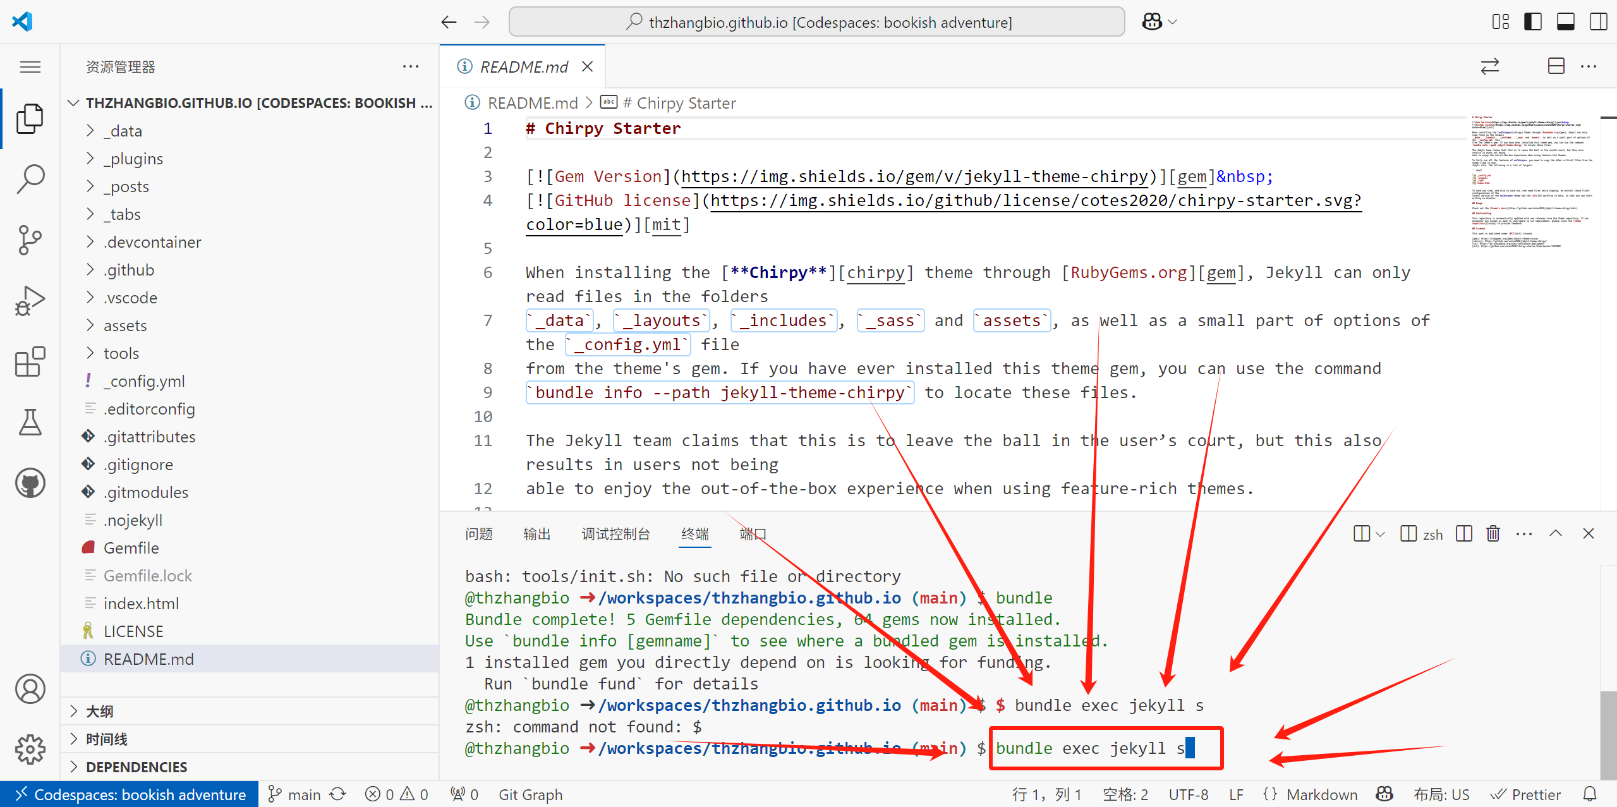Open the Extensions view
Image resolution: width=1617 pixels, height=807 pixels.
point(30,361)
